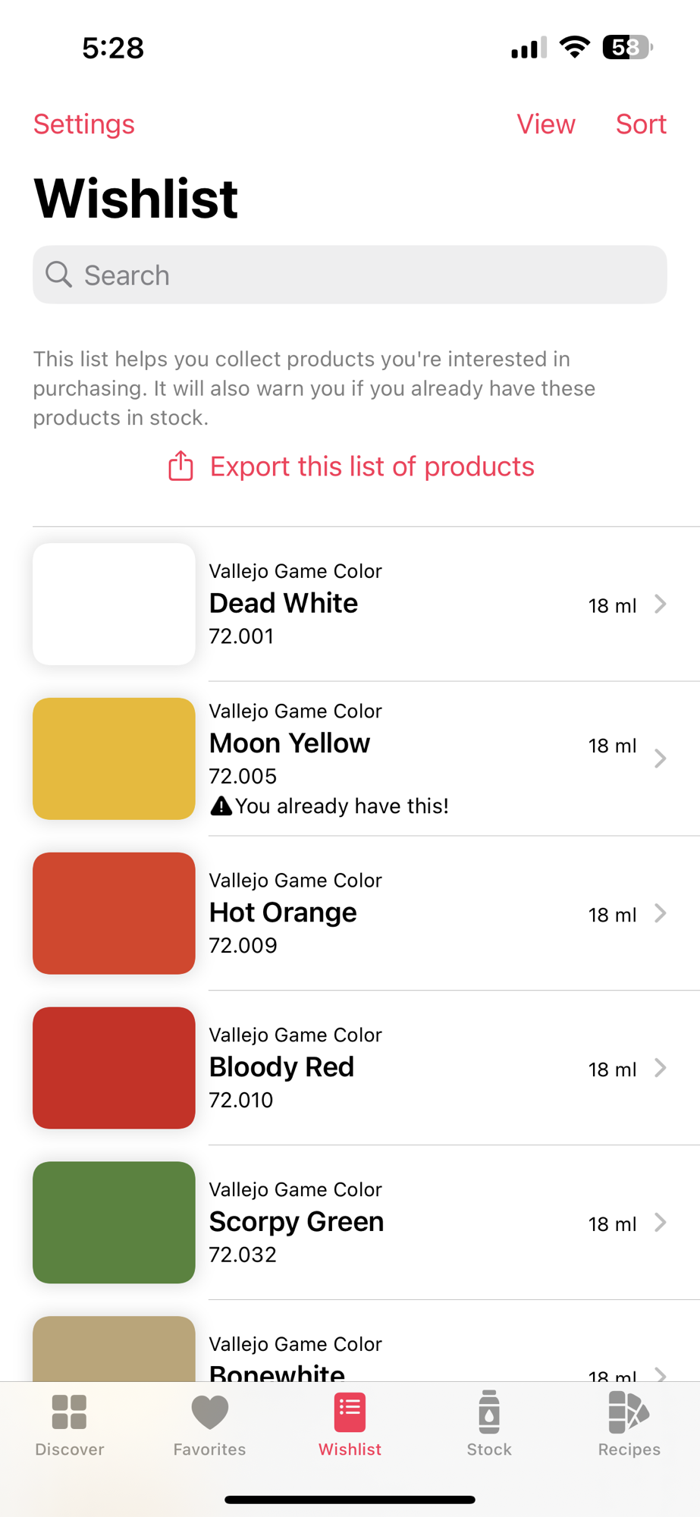700x1517 pixels.
Task: Open Settings
Action: click(x=84, y=124)
